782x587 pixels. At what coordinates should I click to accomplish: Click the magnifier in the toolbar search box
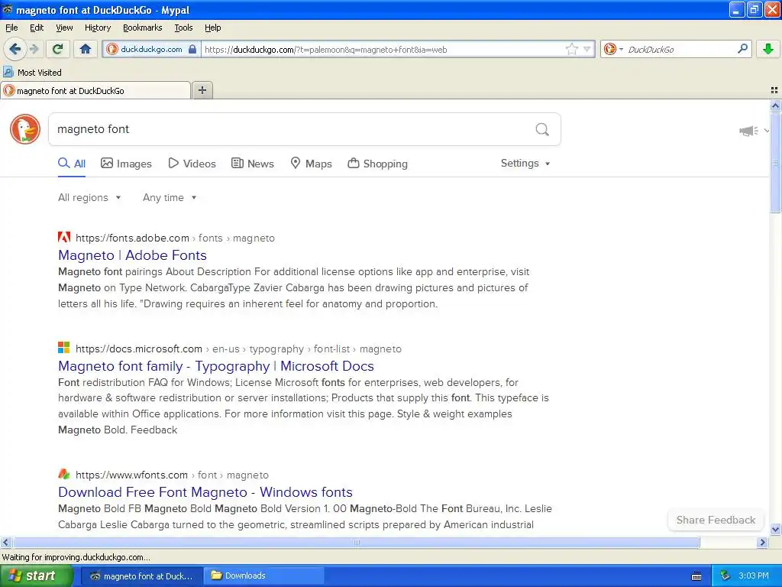742,49
